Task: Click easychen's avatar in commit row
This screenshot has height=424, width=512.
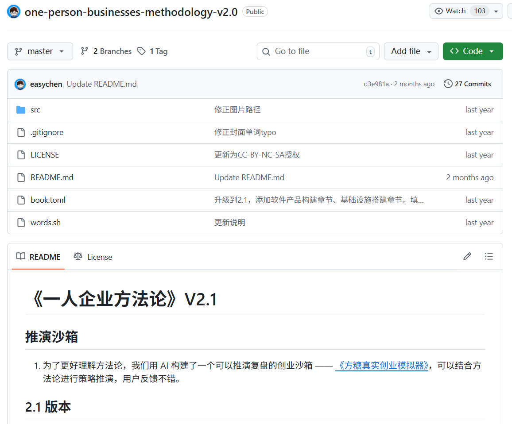Action: tap(20, 84)
